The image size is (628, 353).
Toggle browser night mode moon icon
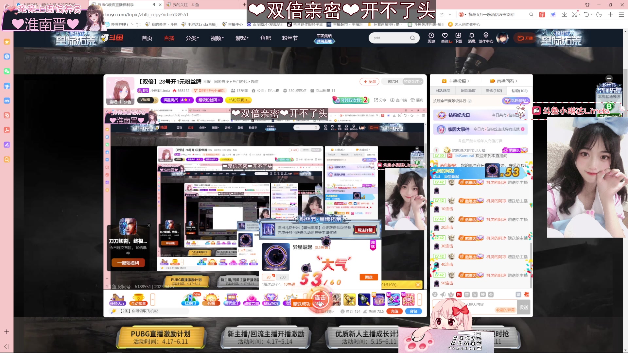pyautogui.click(x=599, y=14)
